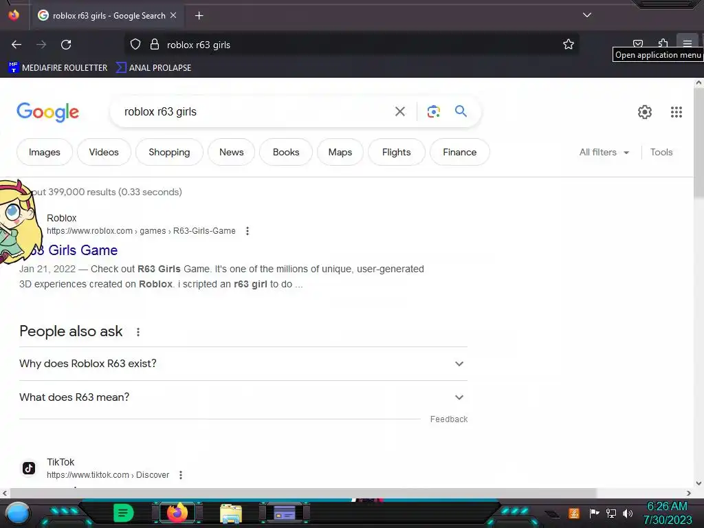Open the green notes app in taskbar
Viewport: 704px width, 528px height.
pyautogui.click(x=123, y=513)
